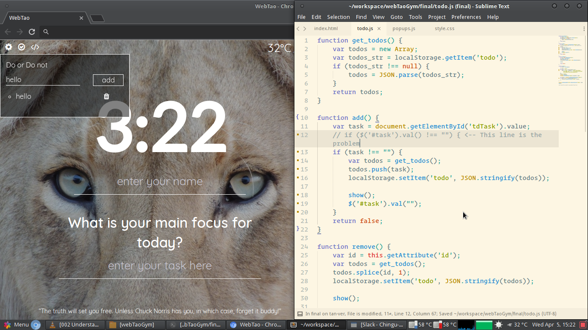Navigate back with Sublime tab left arrow
The height and width of the screenshot is (330, 588).
point(298,29)
